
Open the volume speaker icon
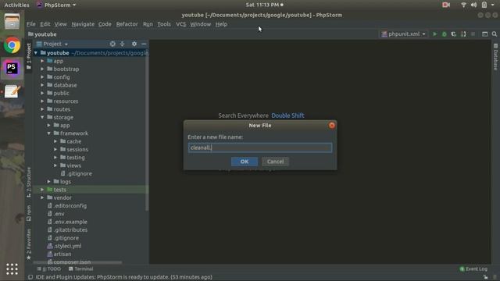click(474, 5)
